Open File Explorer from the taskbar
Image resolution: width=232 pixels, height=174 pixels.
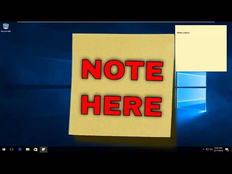pos(28,149)
